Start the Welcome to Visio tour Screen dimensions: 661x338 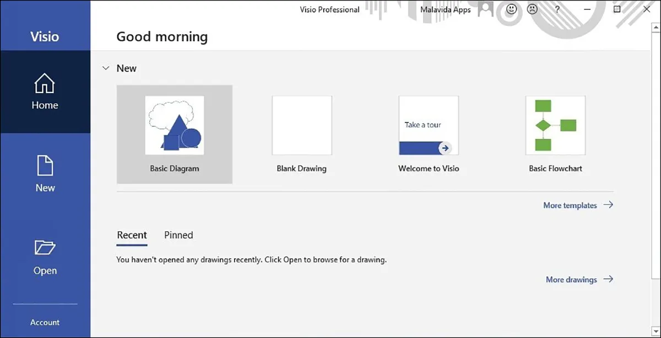429,126
